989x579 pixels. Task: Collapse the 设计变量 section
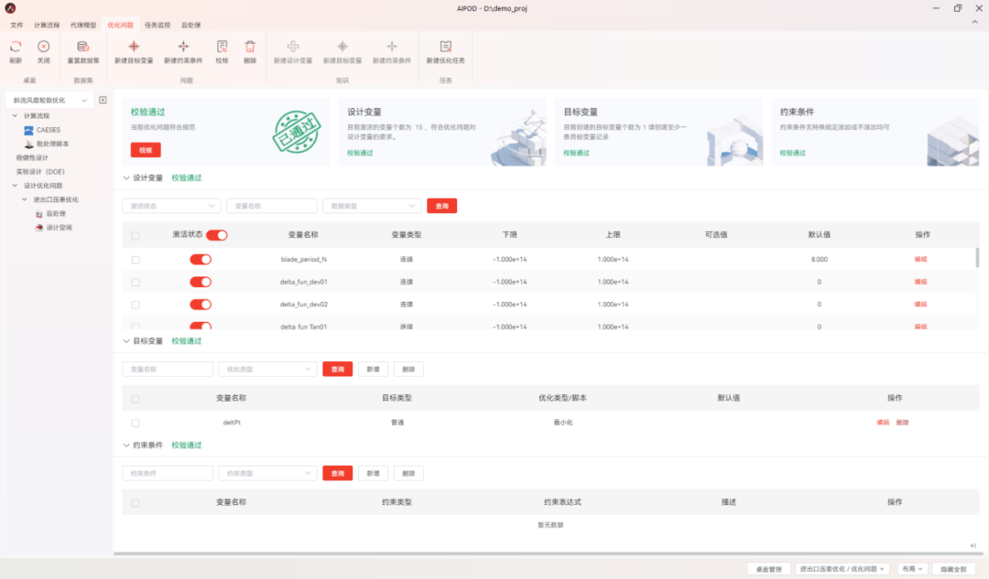(x=125, y=177)
